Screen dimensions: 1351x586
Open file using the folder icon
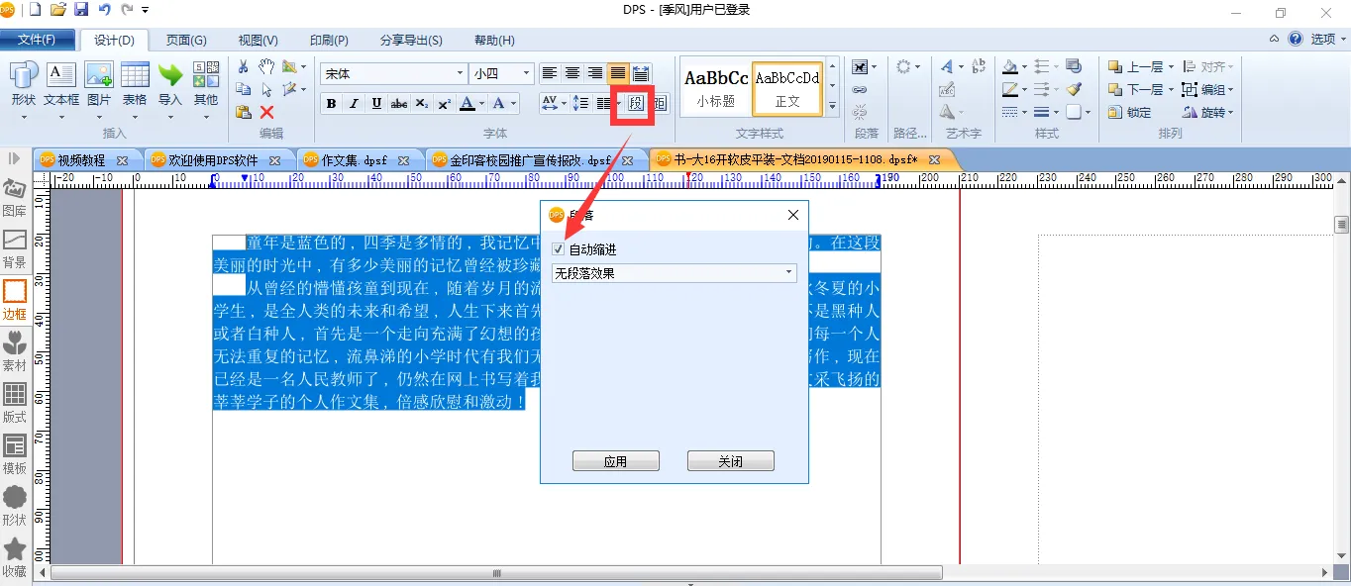[x=58, y=10]
